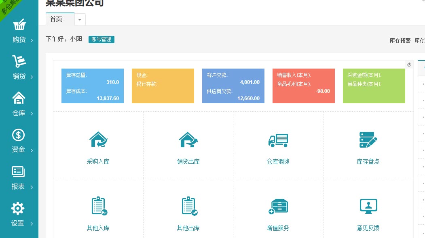Click the 其他入库 clipboard icon

[99, 206]
